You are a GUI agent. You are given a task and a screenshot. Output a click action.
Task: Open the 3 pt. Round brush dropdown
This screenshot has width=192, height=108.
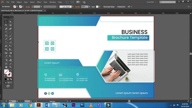pos(73,7)
